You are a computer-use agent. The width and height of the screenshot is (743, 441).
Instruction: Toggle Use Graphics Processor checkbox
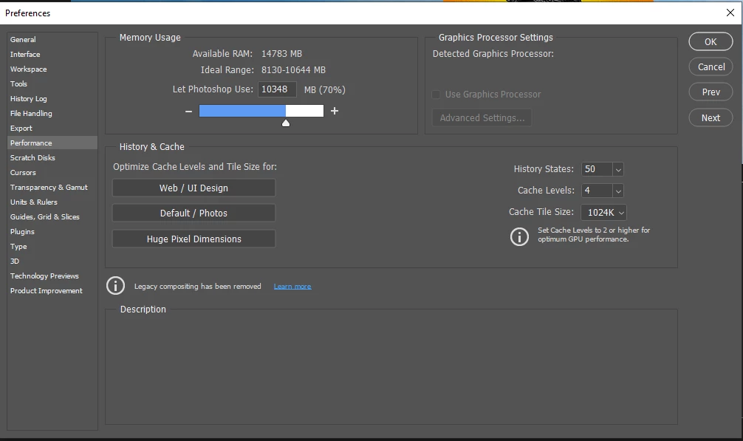point(436,95)
